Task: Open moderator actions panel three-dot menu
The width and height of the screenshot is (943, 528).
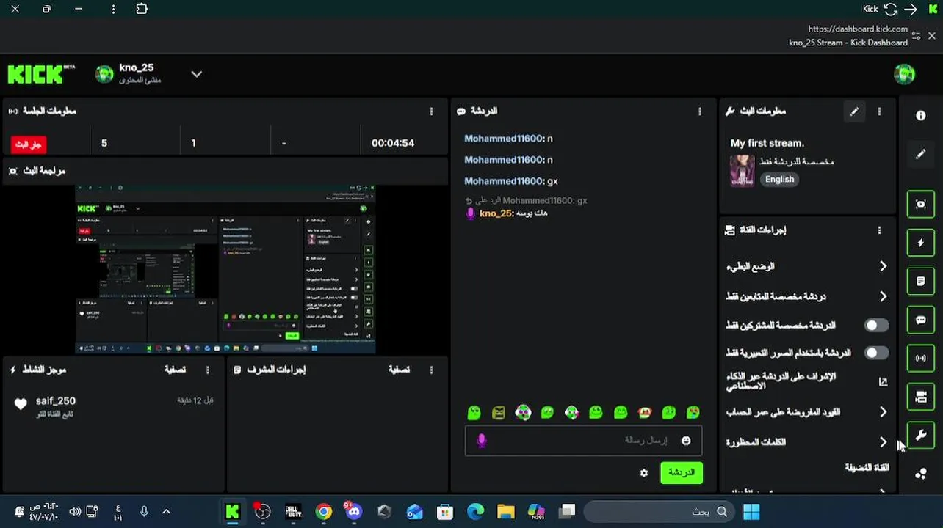Action: pyautogui.click(x=431, y=370)
